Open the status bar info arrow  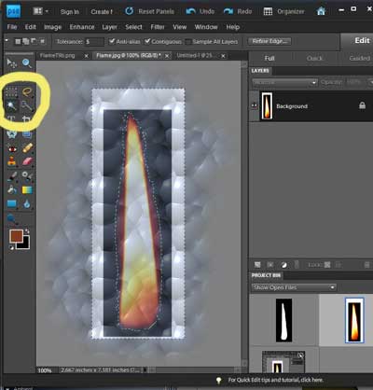point(145,370)
